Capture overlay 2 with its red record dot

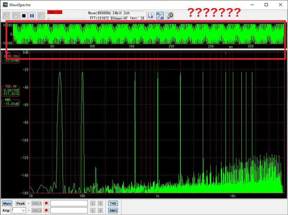point(46,211)
